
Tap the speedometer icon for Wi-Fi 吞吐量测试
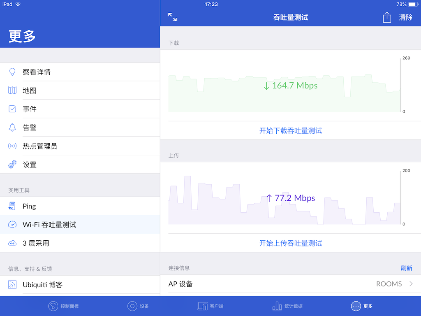pyautogui.click(x=12, y=224)
